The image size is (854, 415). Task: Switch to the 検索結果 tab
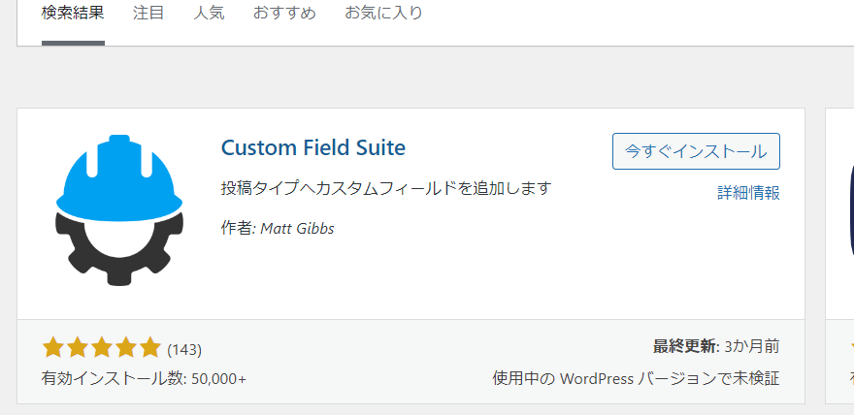click(73, 13)
